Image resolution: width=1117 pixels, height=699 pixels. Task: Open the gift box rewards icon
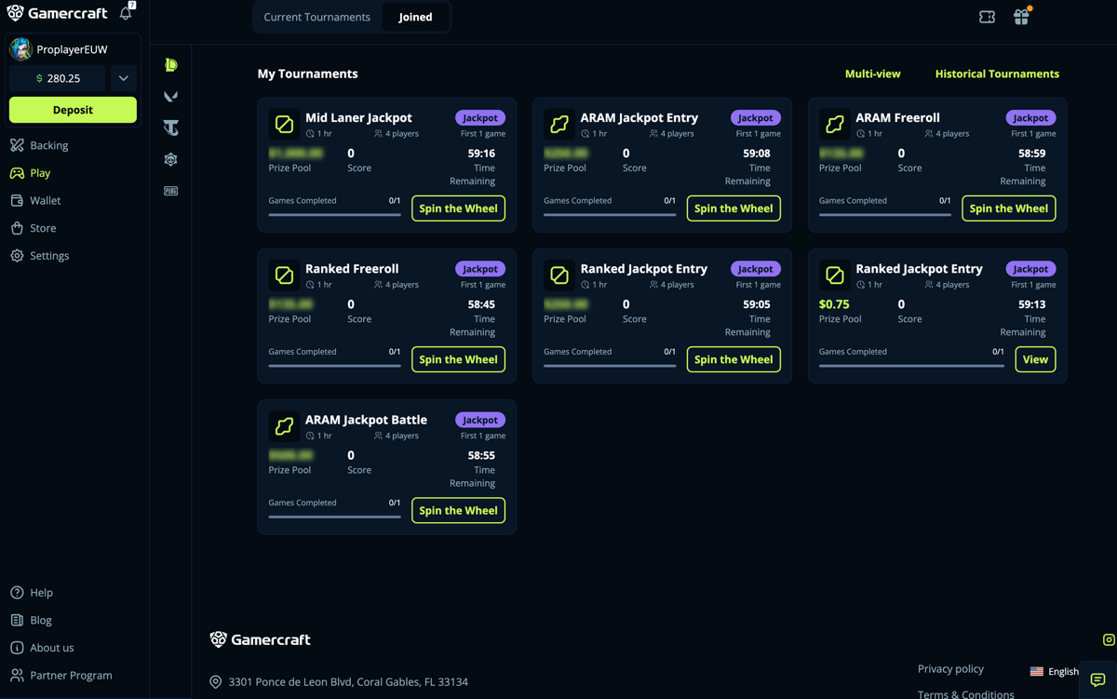coord(1021,17)
